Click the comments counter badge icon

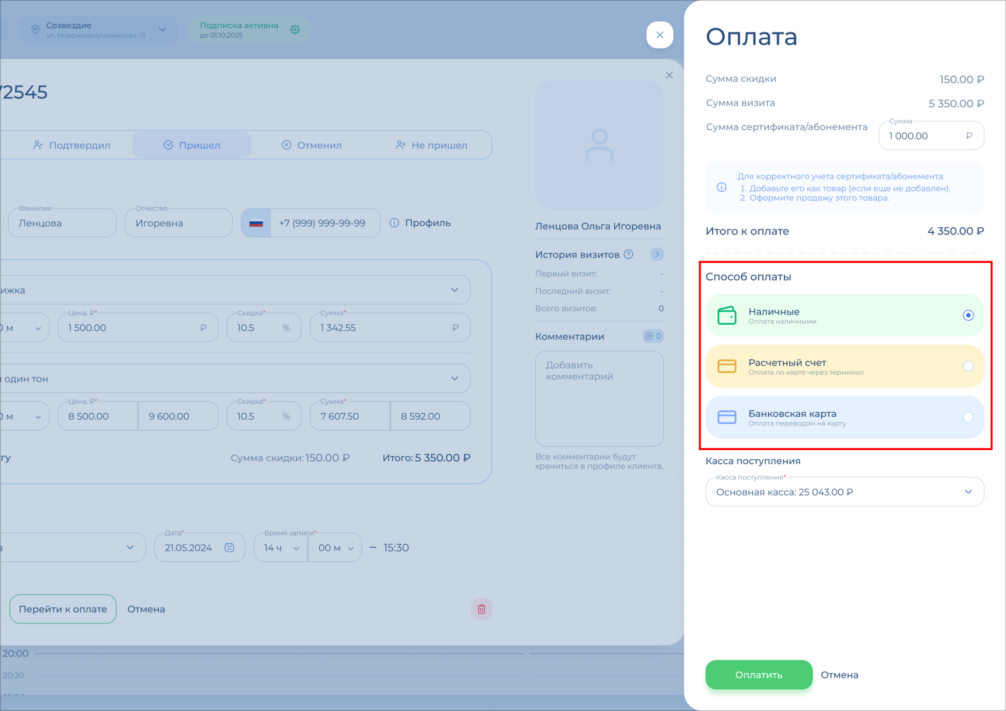click(653, 336)
